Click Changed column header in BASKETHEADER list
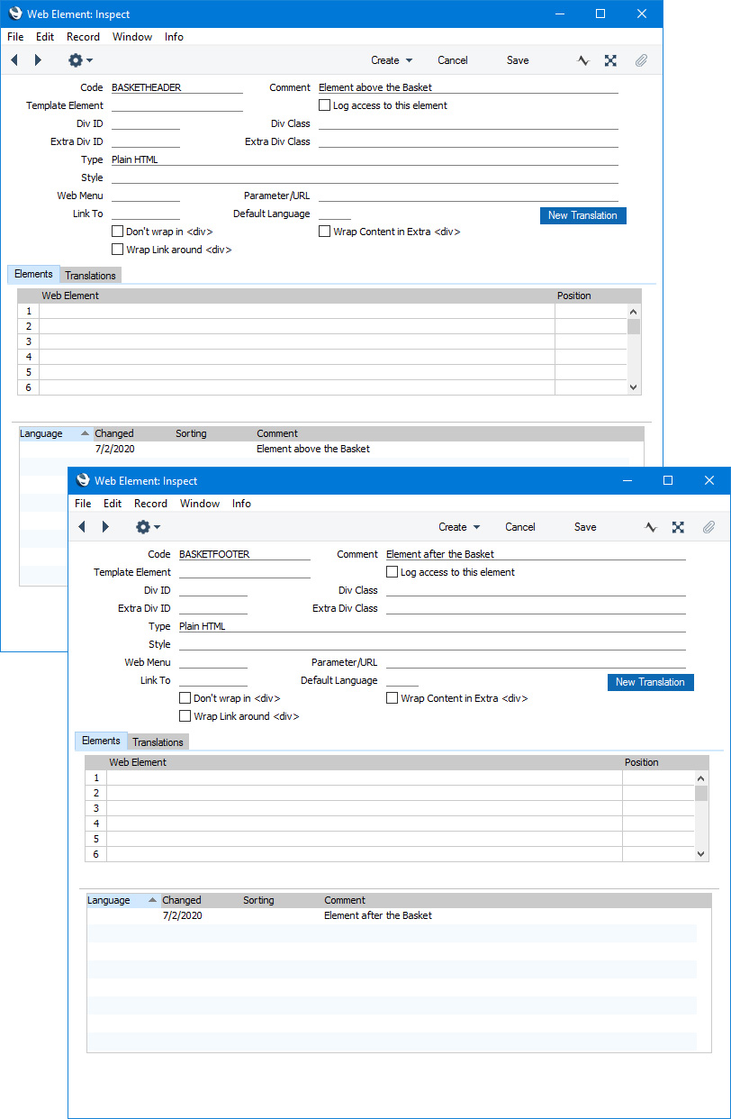 point(114,433)
